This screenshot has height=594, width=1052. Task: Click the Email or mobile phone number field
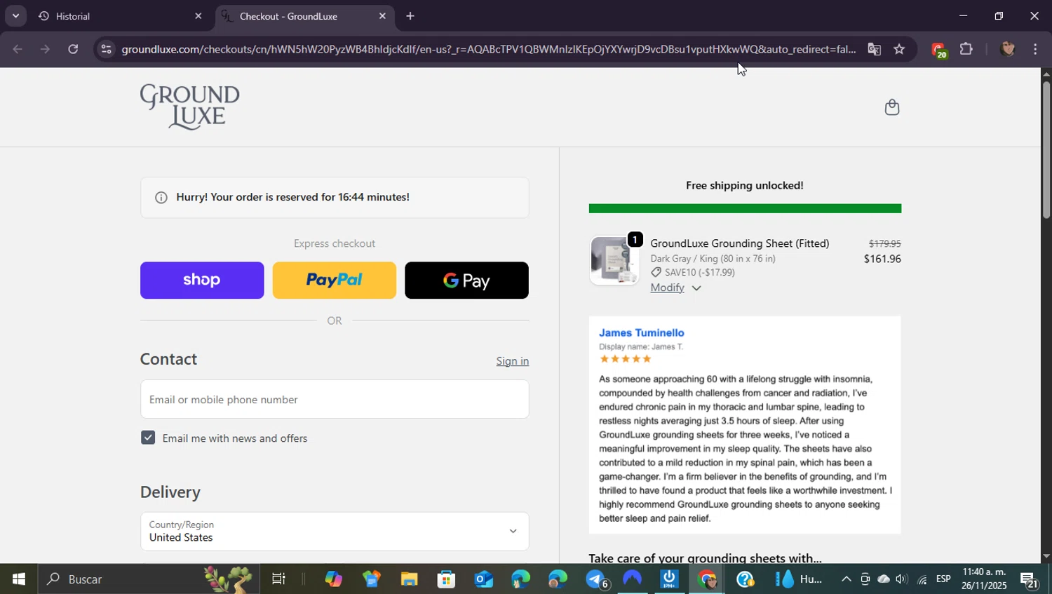click(x=335, y=399)
